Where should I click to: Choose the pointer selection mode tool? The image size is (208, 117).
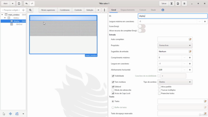click(x=4, y=114)
